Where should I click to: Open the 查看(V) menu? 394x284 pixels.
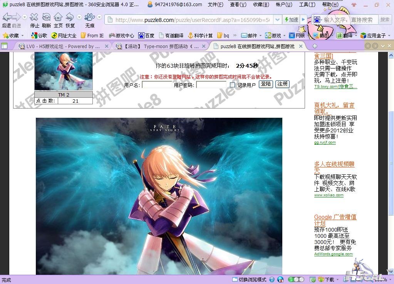click(238, 5)
